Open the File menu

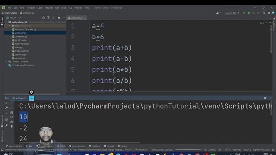[9, 8]
